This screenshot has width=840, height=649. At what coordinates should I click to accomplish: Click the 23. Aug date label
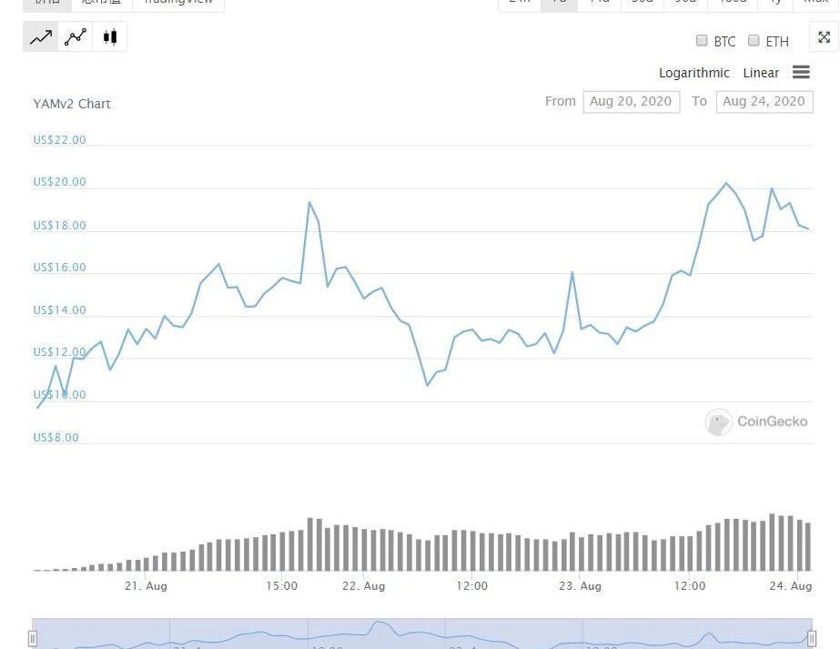tap(581, 586)
